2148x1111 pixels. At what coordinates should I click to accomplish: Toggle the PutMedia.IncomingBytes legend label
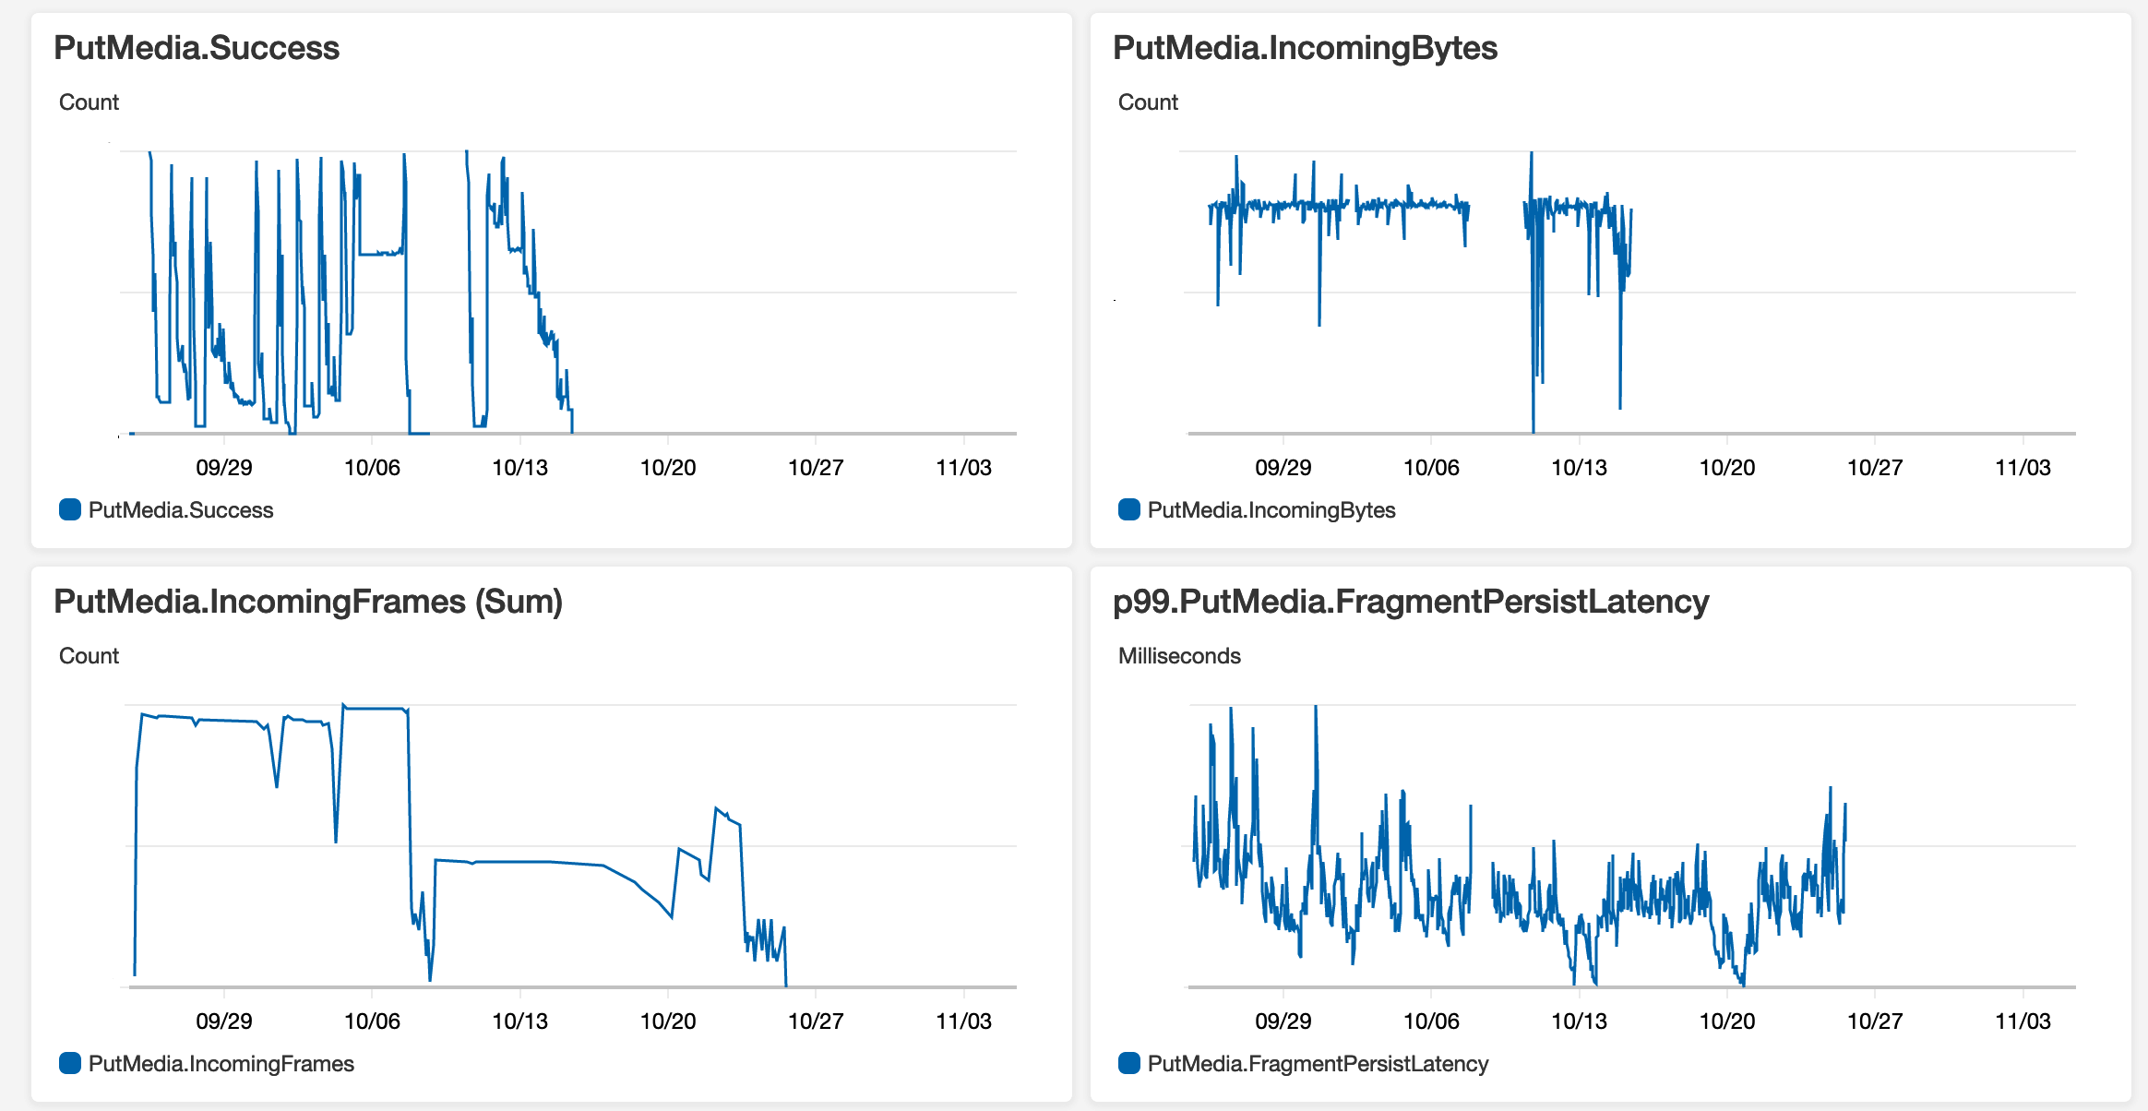1271,510
